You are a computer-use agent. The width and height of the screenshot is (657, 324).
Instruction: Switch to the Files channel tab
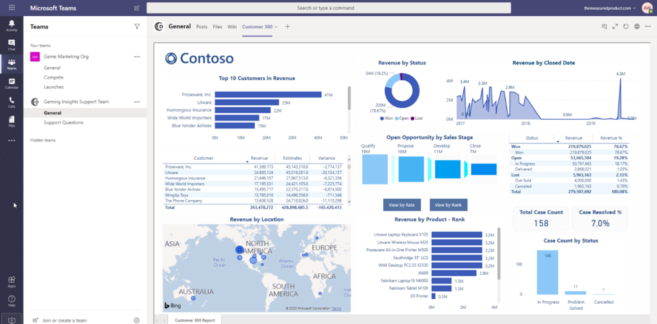click(217, 27)
